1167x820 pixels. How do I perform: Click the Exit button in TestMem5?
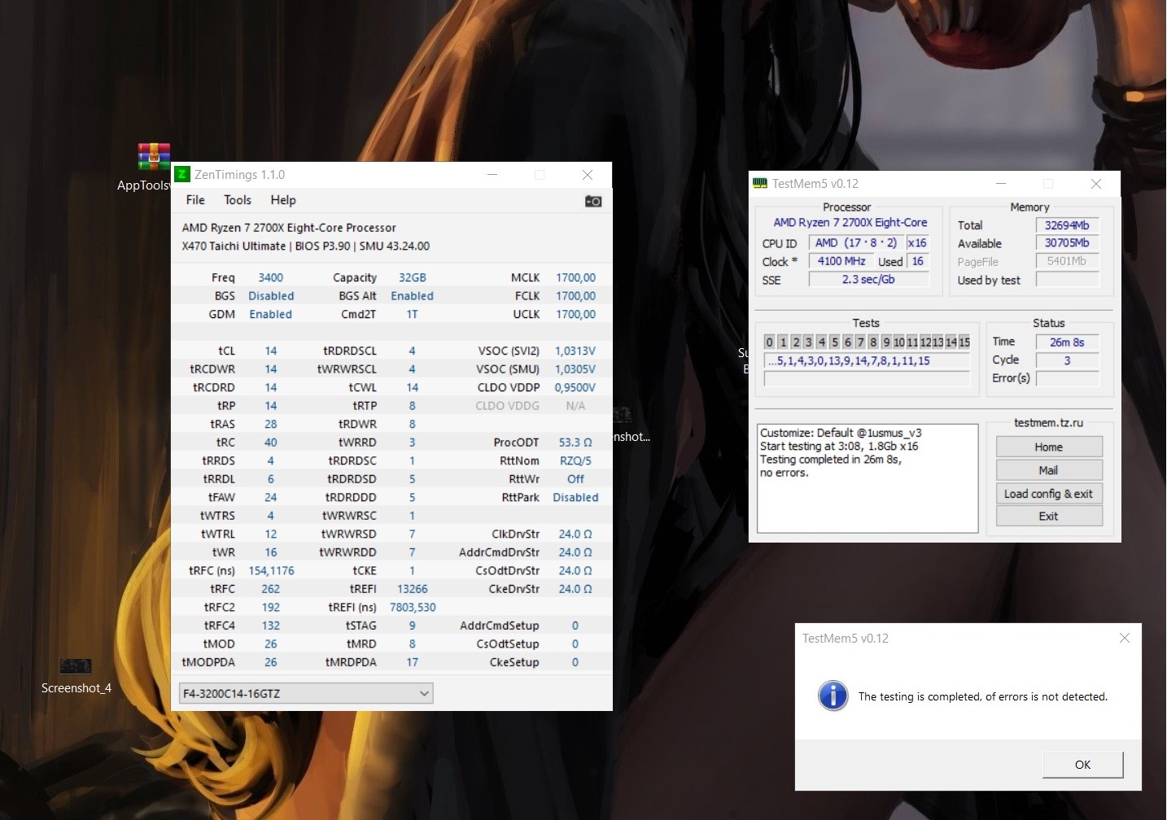1049,517
